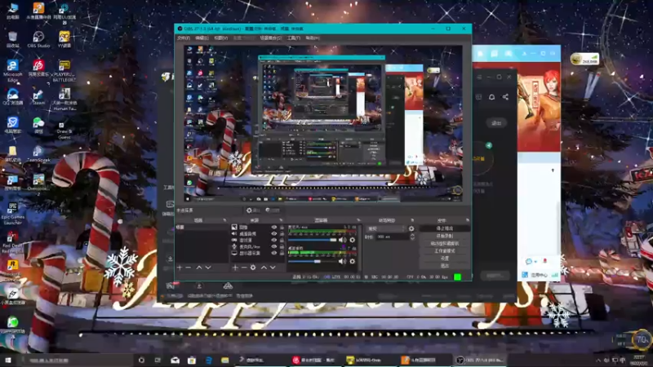
Task: Toggle visibility of the first source row
Action: point(274,228)
